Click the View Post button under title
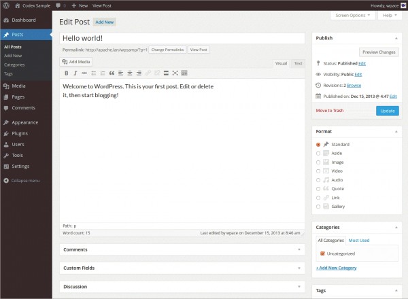 [199, 50]
